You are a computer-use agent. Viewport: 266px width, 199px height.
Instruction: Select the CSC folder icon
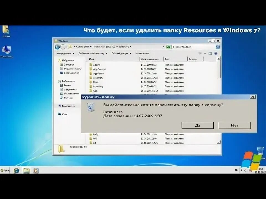[91, 91]
